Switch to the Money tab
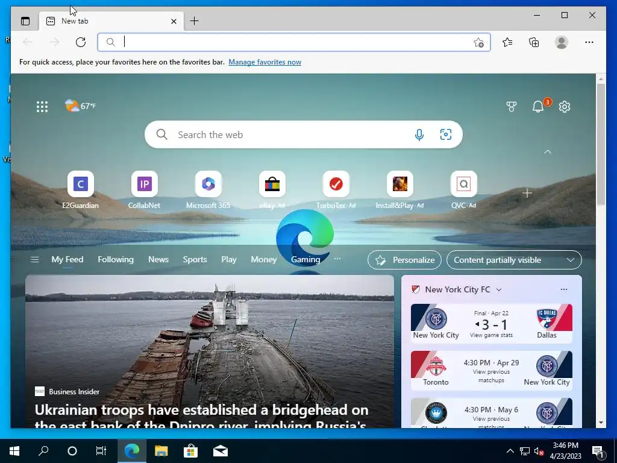The image size is (617, 463). tap(264, 259)
